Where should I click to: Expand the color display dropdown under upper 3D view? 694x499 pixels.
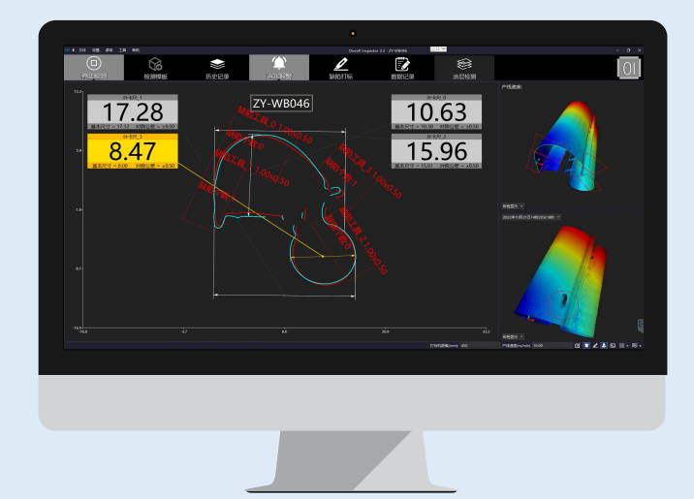pos(513,206)
